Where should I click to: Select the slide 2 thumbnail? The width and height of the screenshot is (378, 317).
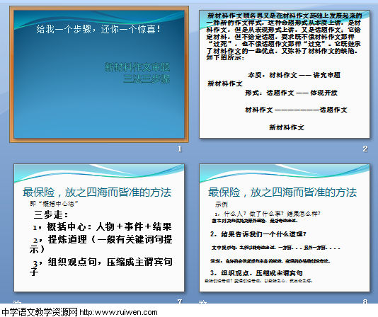[x=285, y=74]
